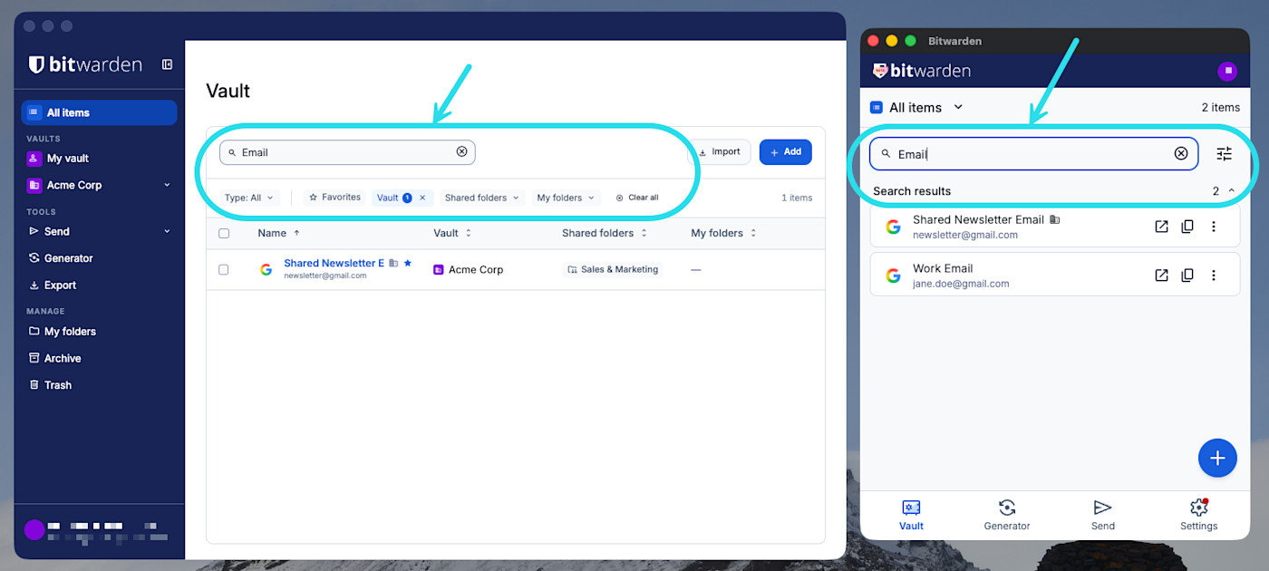Viewport: 1269px width, 571px height.
Task: Click the account avatar in the extension header
Action: [1227, 71]
